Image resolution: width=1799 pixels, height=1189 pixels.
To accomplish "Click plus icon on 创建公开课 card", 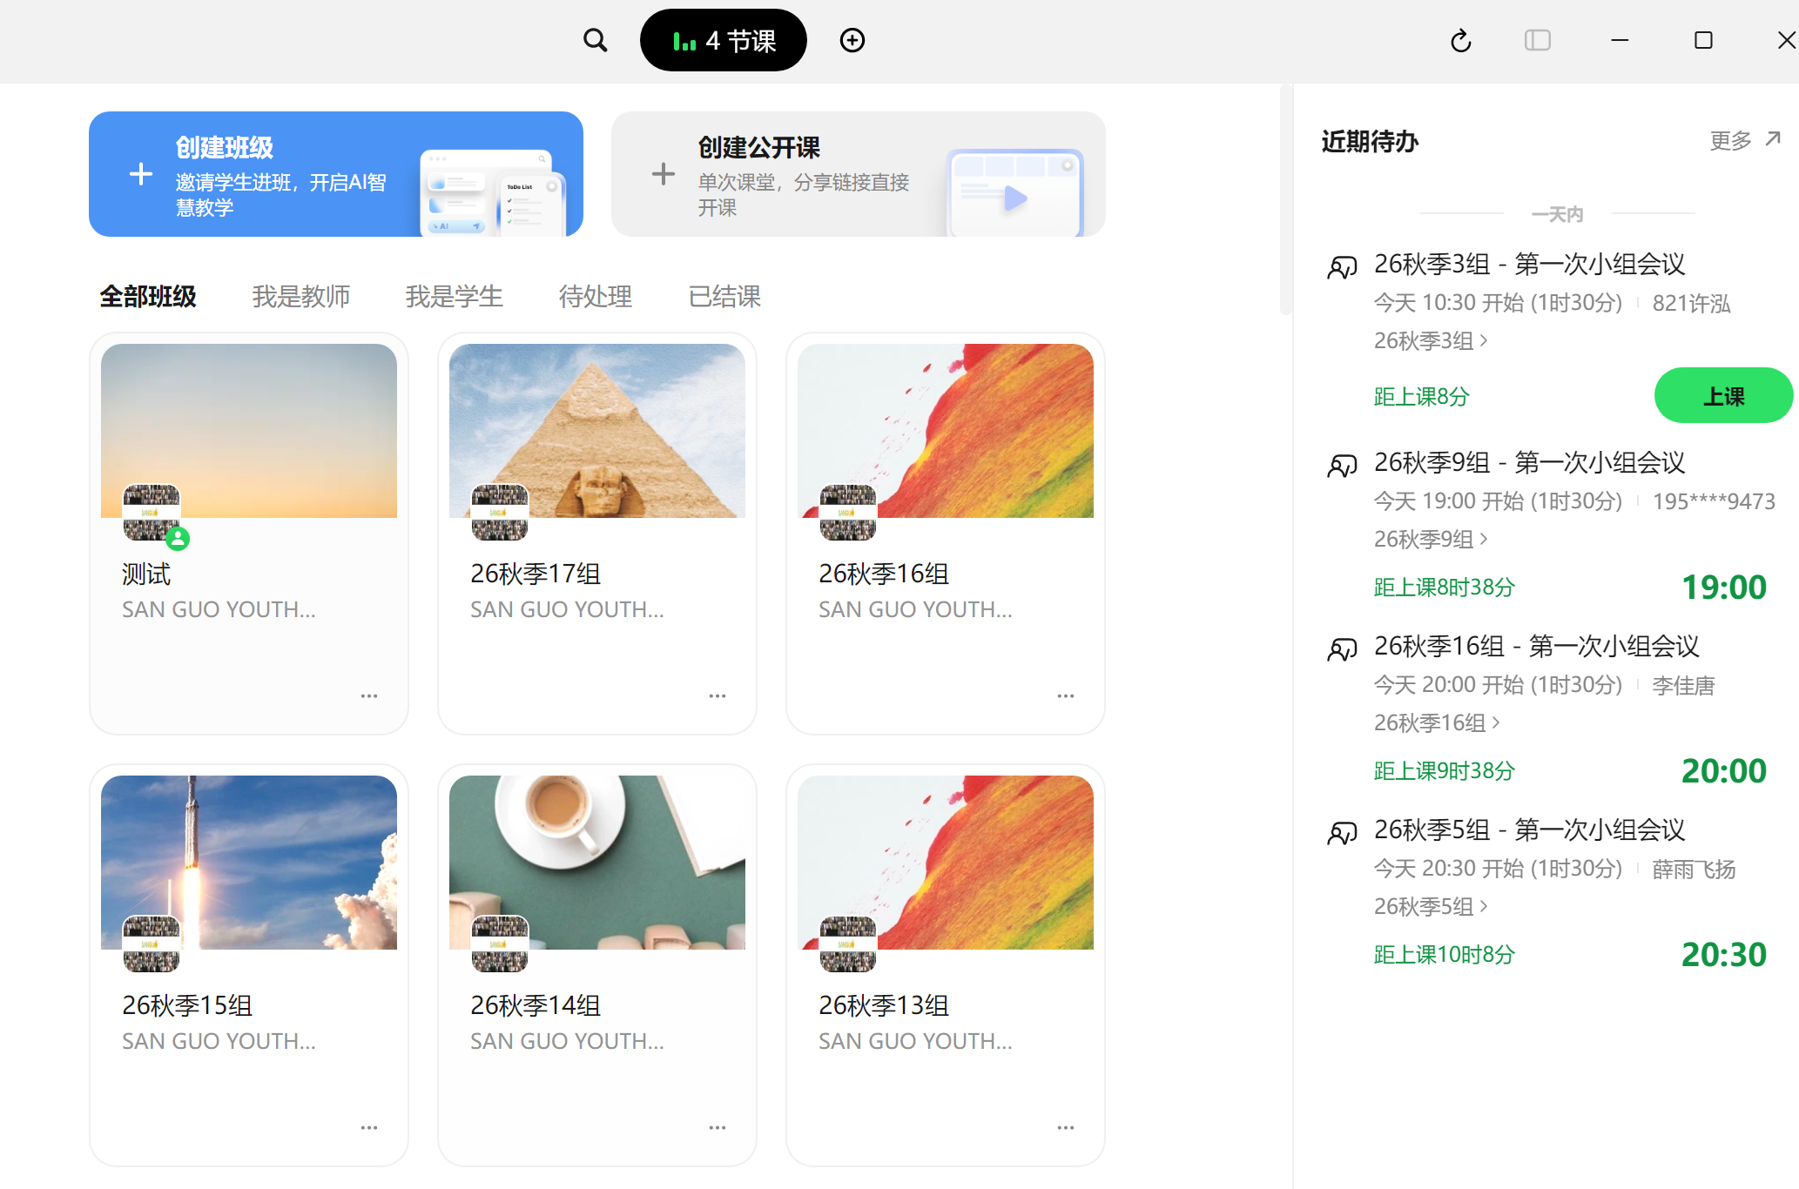I will pyautogui.click(x=664, y=174).
